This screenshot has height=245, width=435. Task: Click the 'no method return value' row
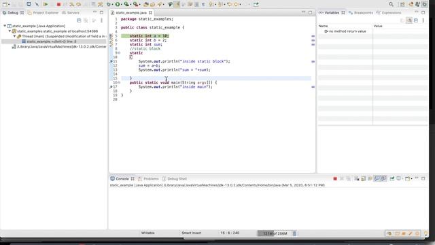coord(345,31)
